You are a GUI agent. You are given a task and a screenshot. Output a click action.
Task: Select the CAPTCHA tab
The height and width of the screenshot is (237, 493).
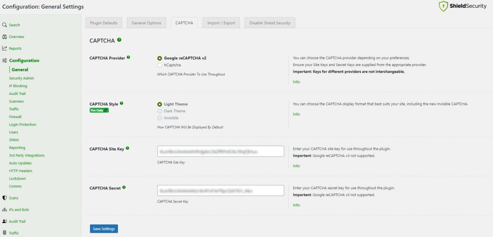click(x=184, y=23)
